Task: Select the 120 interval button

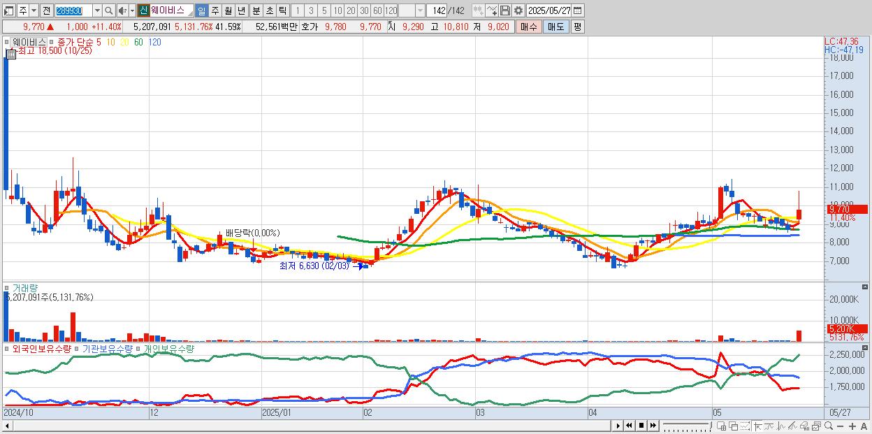Action: (x=391, y=10)
